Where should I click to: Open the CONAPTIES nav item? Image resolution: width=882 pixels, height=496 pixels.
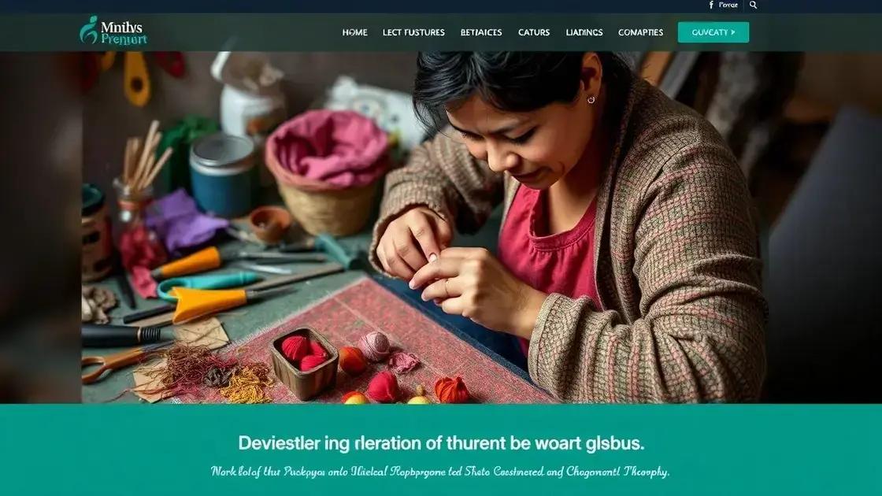641,32
